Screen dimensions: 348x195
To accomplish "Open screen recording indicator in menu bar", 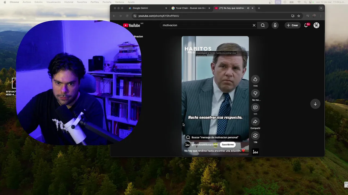I will coord(278,2).
